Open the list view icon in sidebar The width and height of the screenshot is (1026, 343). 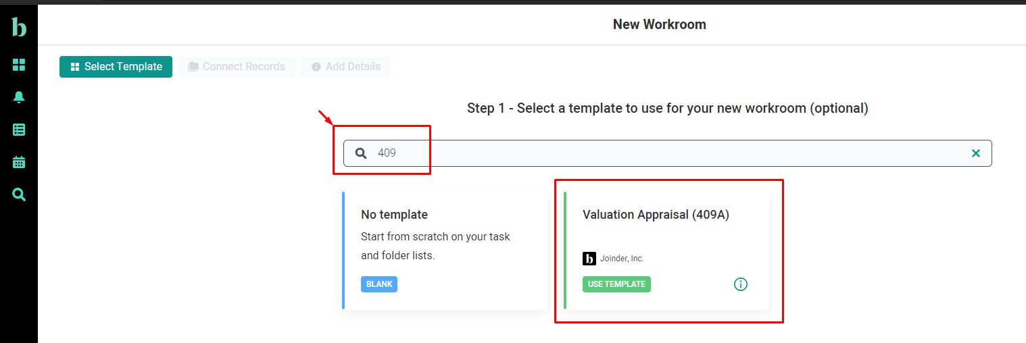coord(19,130)
